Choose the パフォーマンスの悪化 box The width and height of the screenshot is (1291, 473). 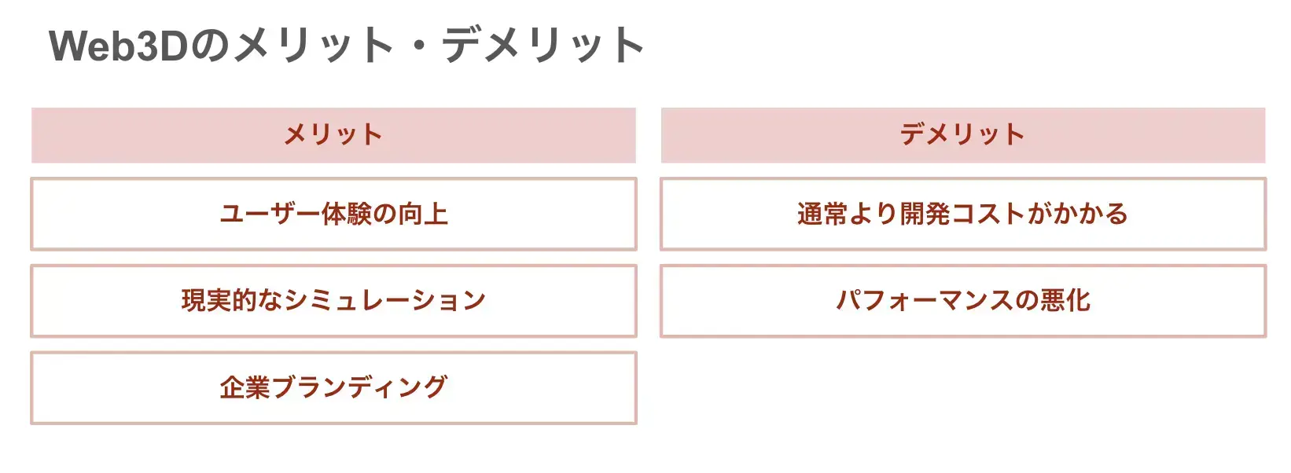[x=963, y=300]
